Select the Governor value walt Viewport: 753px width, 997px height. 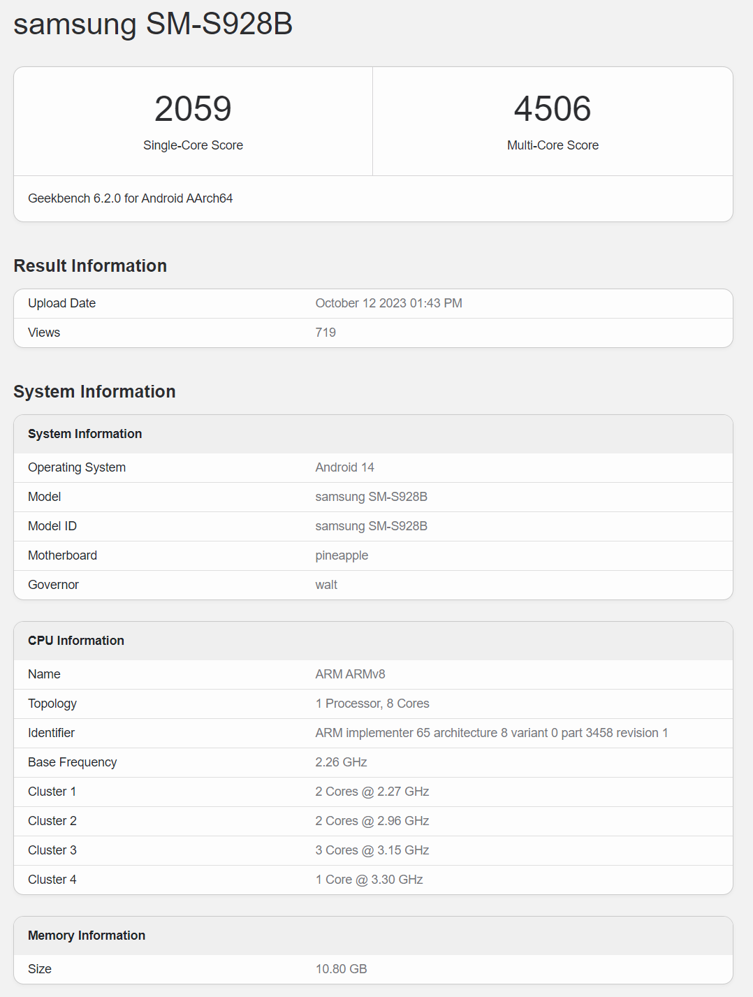[x=326, y=584]
